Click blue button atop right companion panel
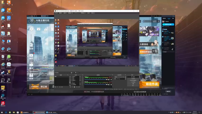 [x=168, y=24]
